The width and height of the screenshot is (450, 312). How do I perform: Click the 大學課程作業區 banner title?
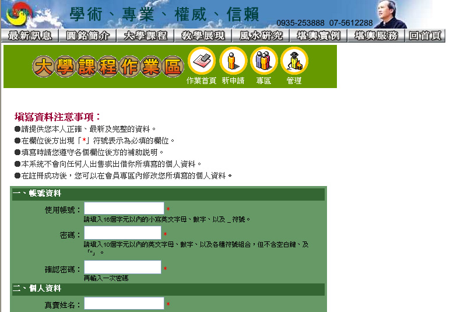click(x=108, y=66)
